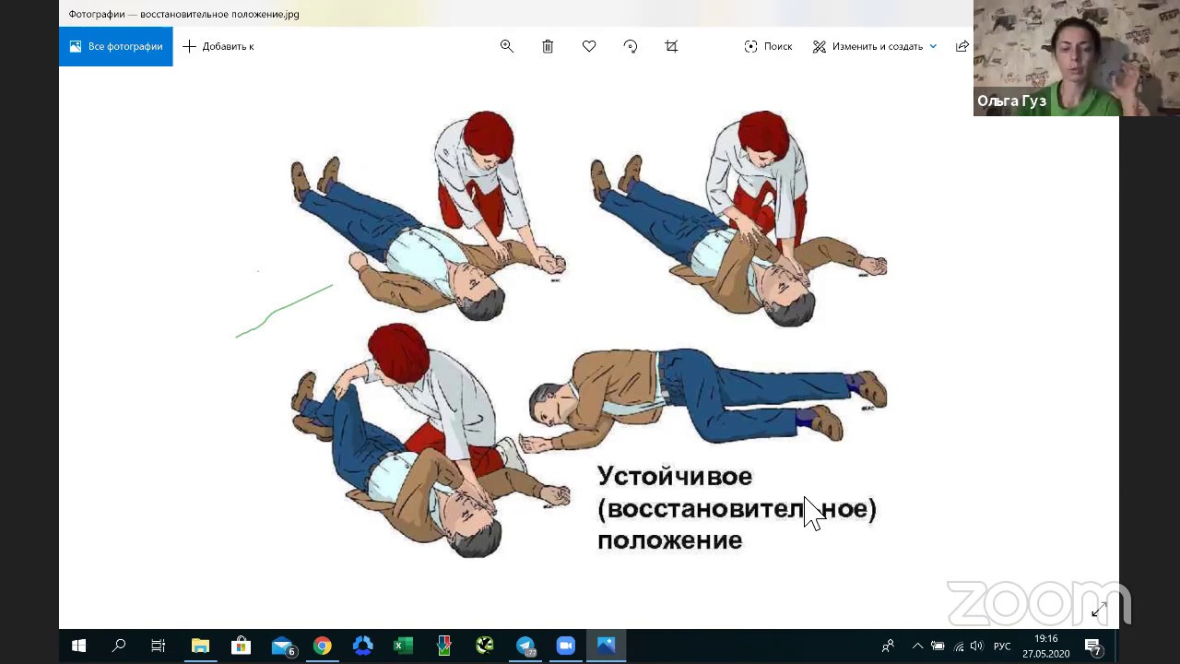Click the fullscreen arrows icon
The width and height of the screenshot is (1180, 664).
pos(1099,610)
